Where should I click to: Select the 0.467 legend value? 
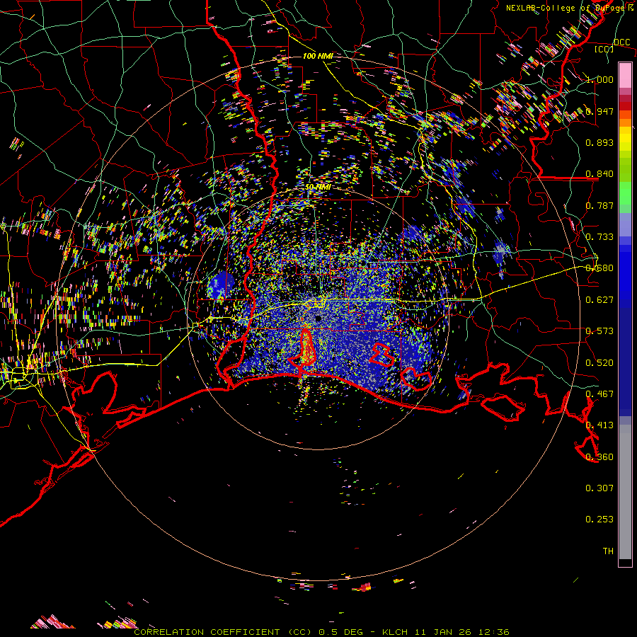[x=599, y=394]
